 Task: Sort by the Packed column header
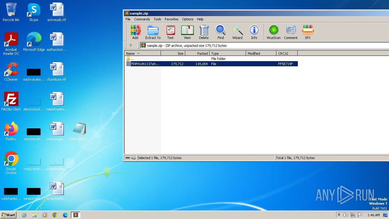tap(197, 54)
